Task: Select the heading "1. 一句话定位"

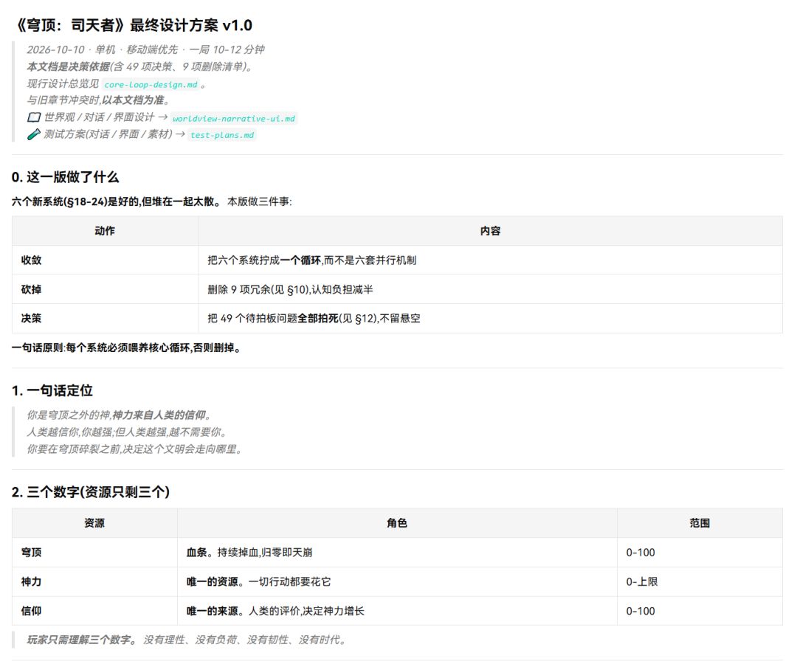Action: 52,390
